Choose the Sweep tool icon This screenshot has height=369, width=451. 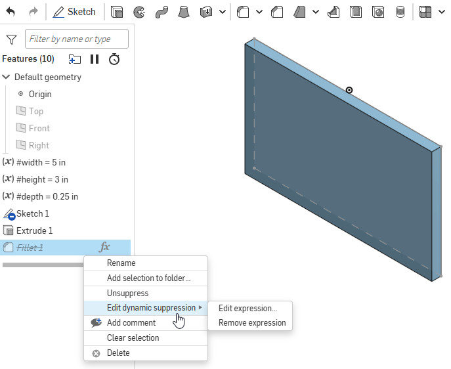point(162,12)
